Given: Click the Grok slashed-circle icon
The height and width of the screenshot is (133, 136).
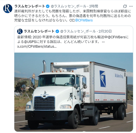Looking at the screenshot, I should click(x=125, y=6).
